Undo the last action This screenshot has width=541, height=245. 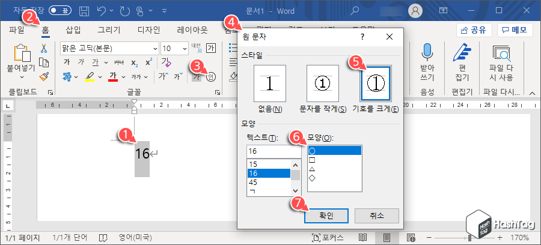pyautogui.click(x=102, y=11)
